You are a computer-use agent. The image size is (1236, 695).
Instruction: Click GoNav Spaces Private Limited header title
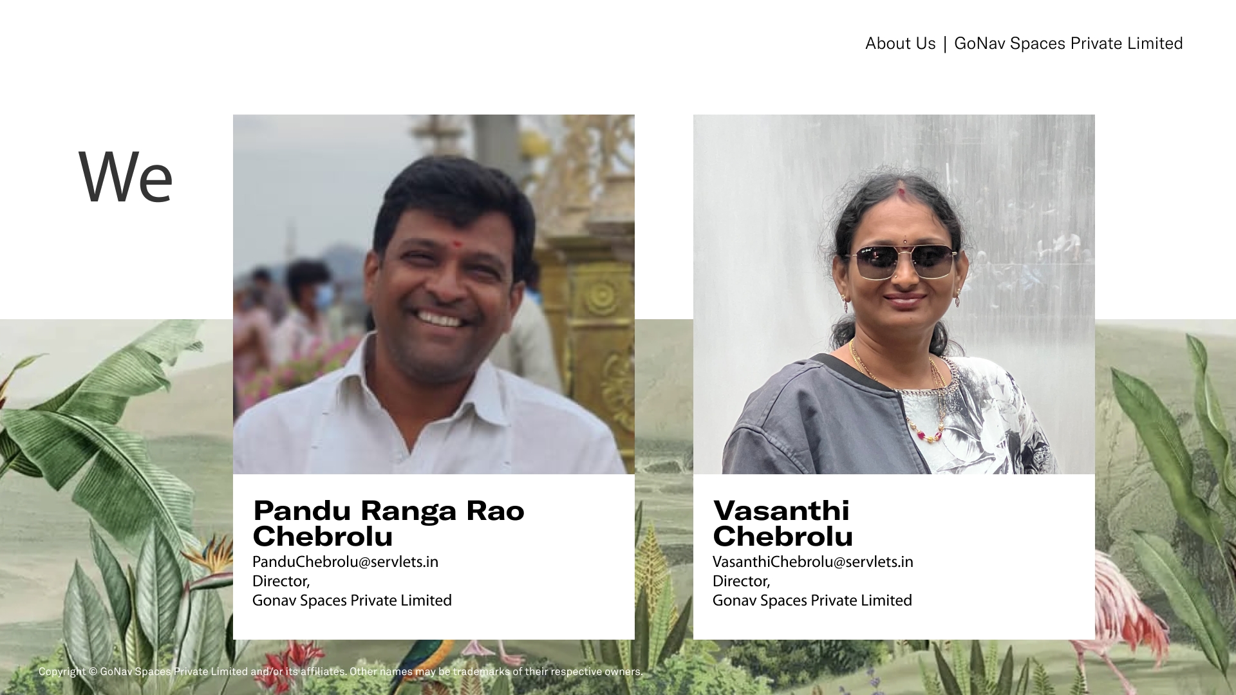click(1068, 43)
